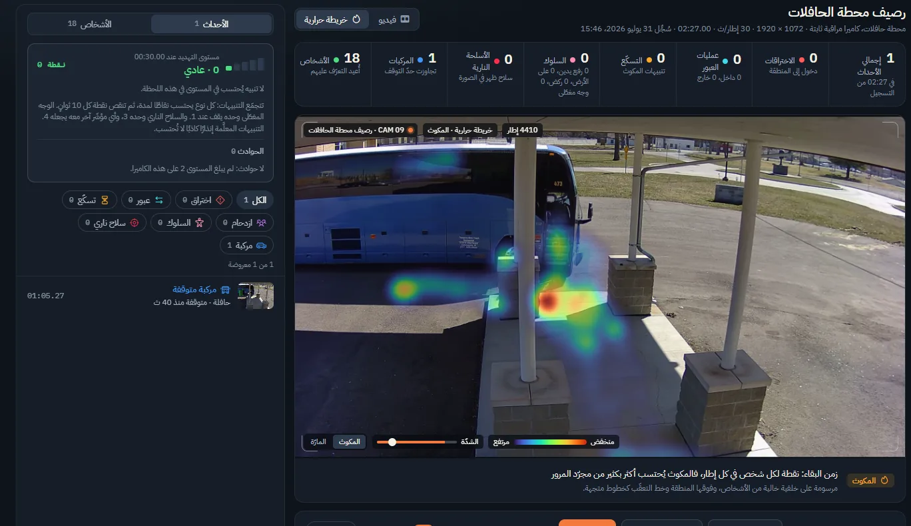Click the bus icon beside مركبة متوقفة
This screenshot has height=526, width=911.
(x=225, y=290)
